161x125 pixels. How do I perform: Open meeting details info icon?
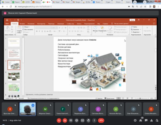click(135, 121)
